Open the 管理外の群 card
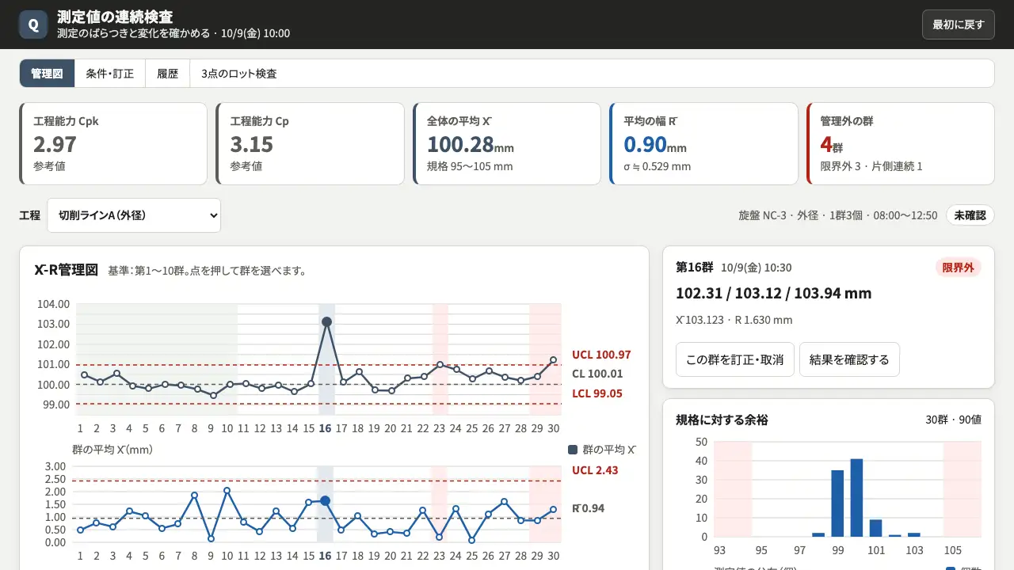The height and width of the screenshot is (570, 1014). coord(901,143)
